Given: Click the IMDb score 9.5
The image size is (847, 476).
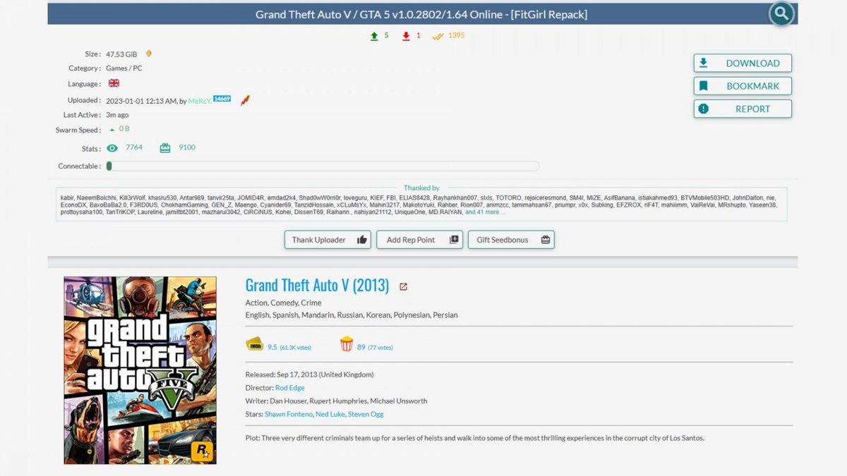Looking at the screenshot, I should [272, 347].
